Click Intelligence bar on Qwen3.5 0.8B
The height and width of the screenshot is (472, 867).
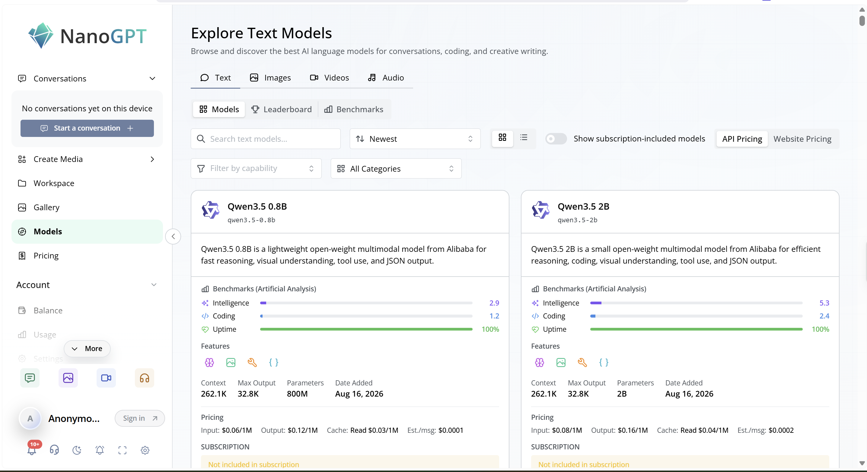366,303
